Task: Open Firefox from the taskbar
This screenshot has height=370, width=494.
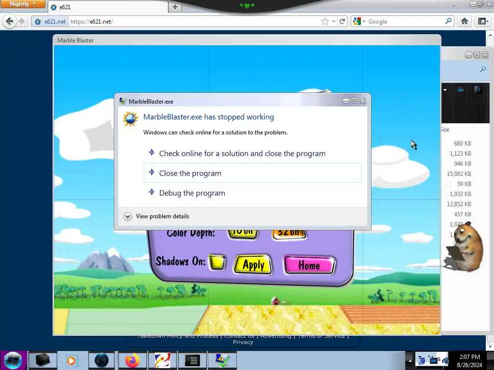Action: tap(132, 360)
